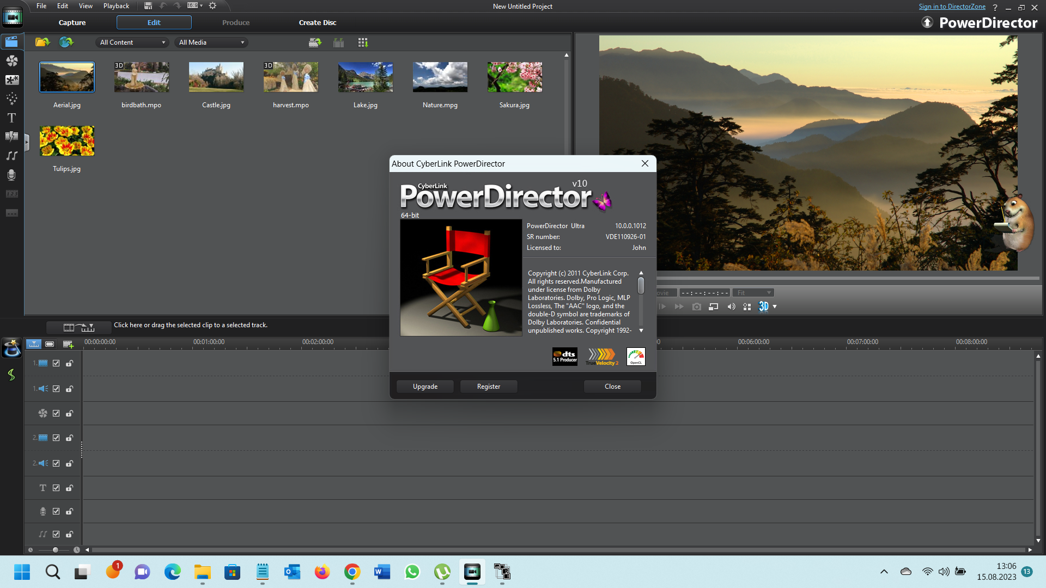Click the download media globe icon
Viewport: 1046px width, 588px height.
pos(66,42)
